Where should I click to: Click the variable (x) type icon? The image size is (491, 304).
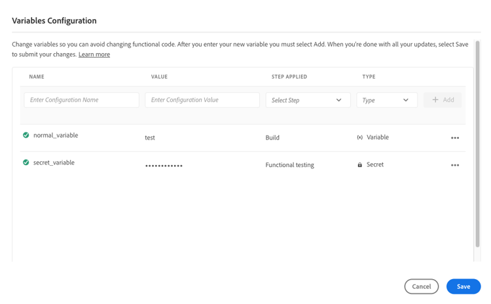tap(359, 138)
